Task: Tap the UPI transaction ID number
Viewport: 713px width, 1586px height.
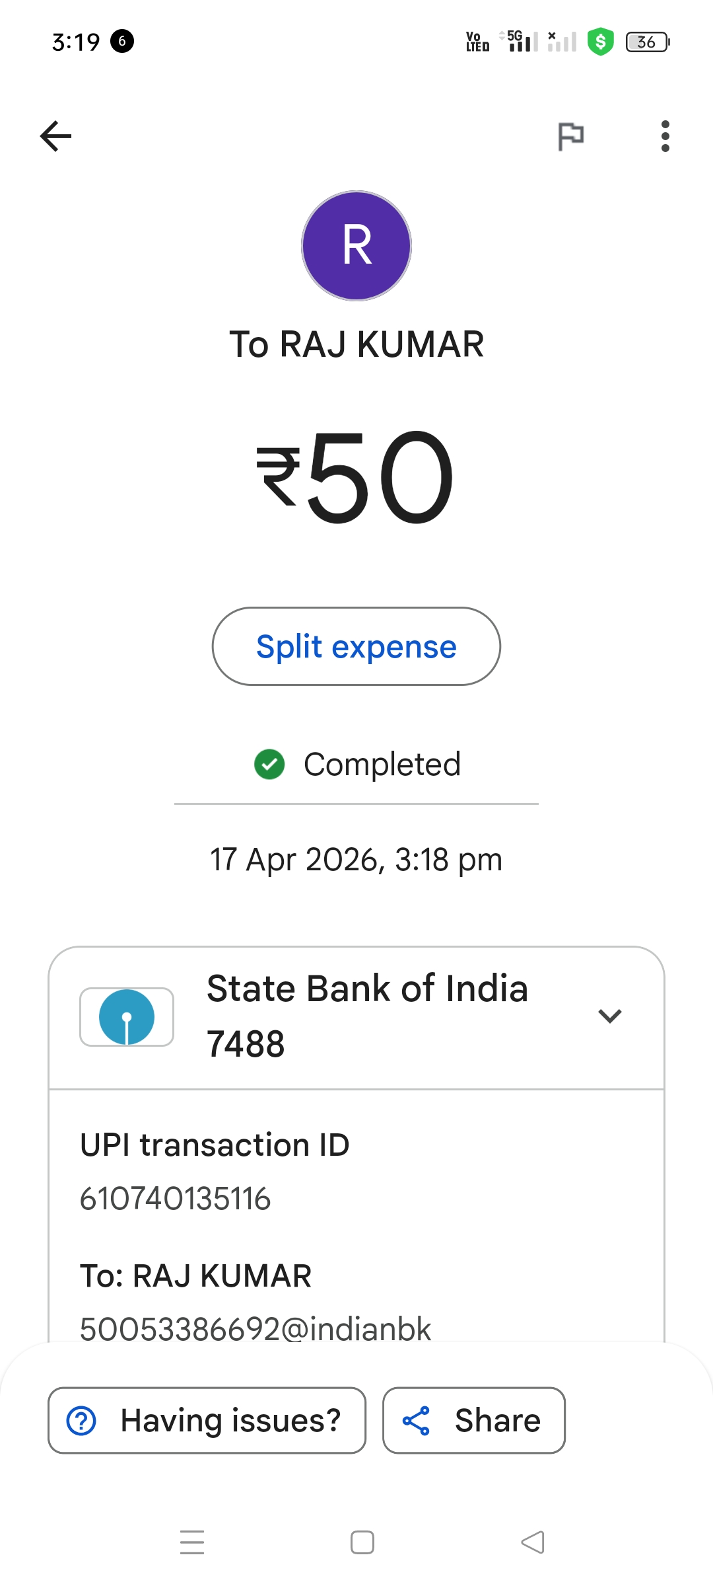Action: [x=176, y=1199]
